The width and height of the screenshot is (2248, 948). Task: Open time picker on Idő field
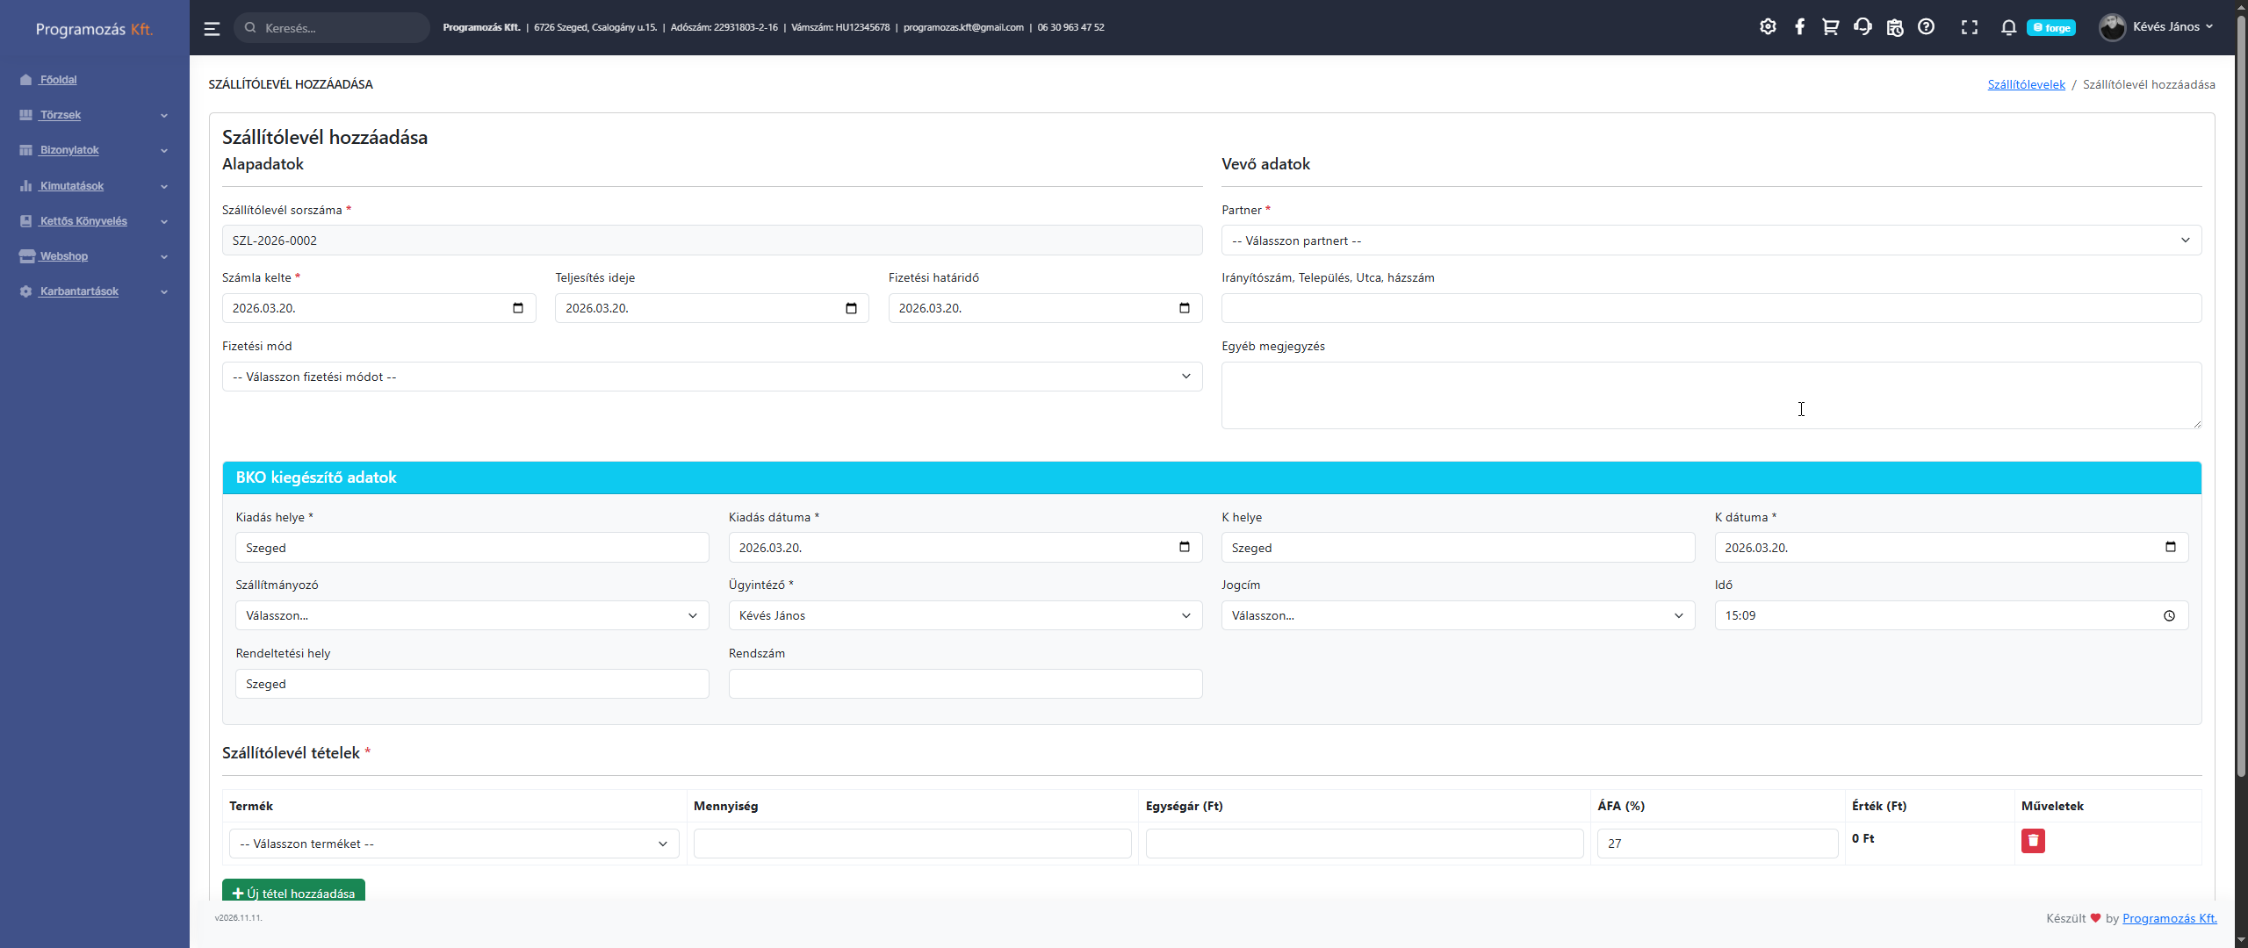2169,616
